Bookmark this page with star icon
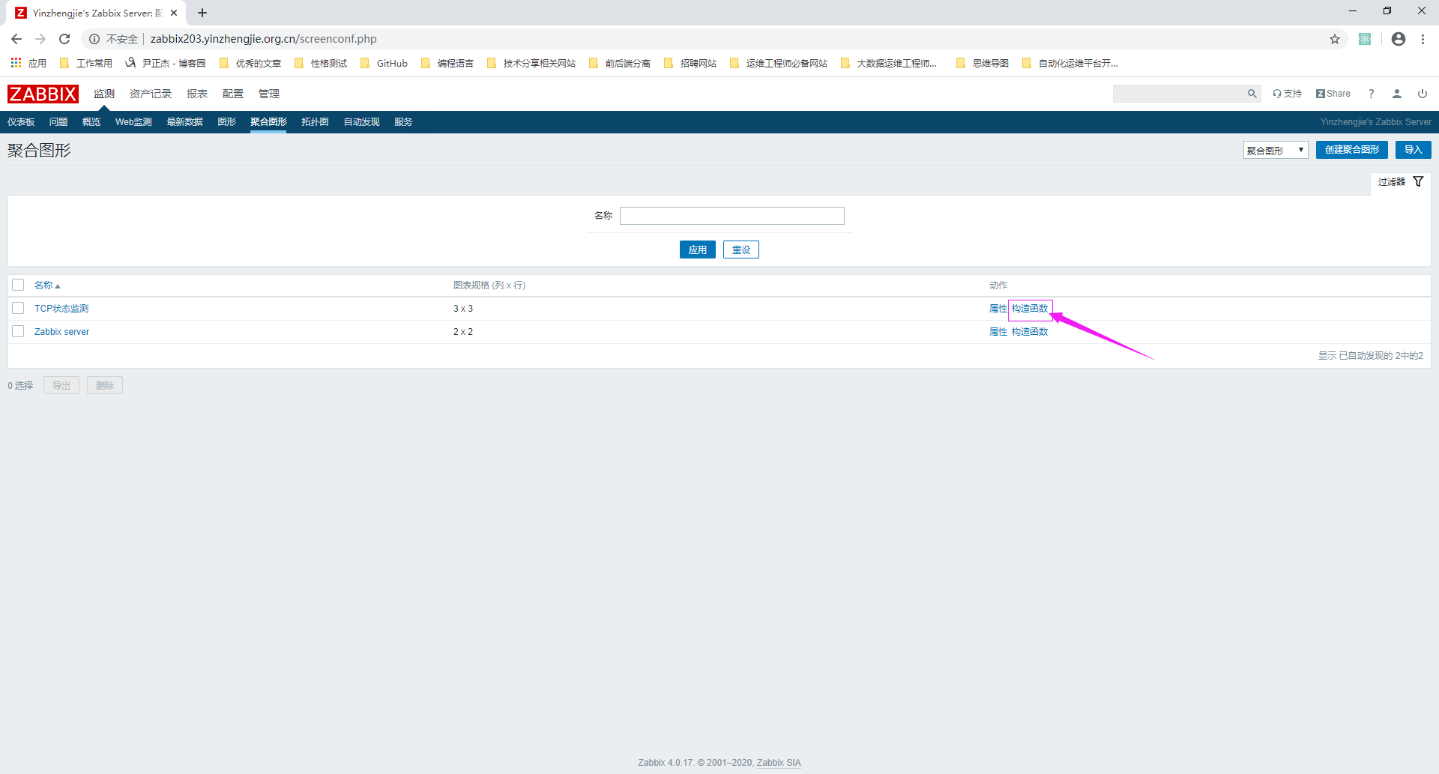Screen dimensions: 1439x774 pyautogui.click(x=1335, y=39)
